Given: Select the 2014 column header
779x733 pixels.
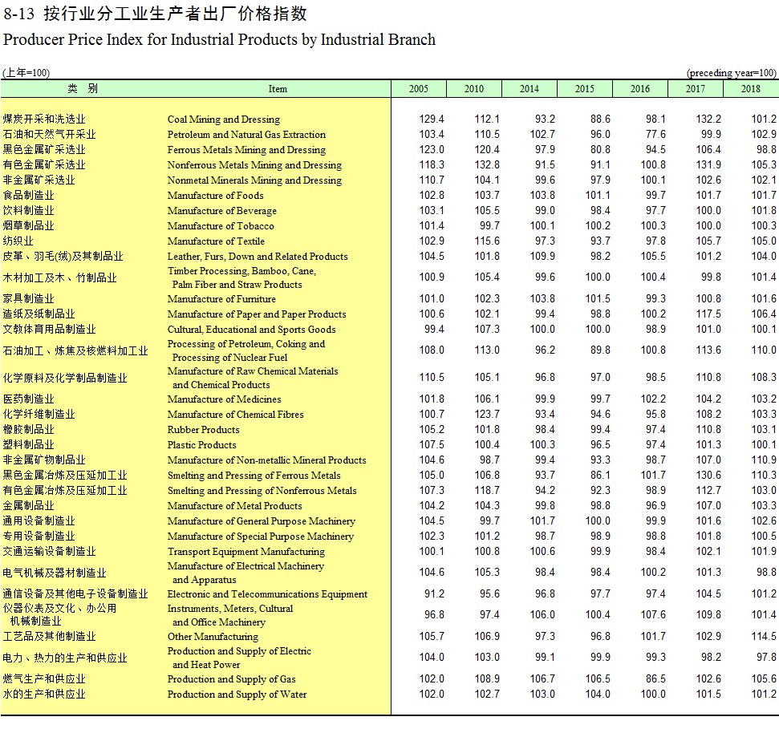Looking at the screenshot, I should pos(529,89).
